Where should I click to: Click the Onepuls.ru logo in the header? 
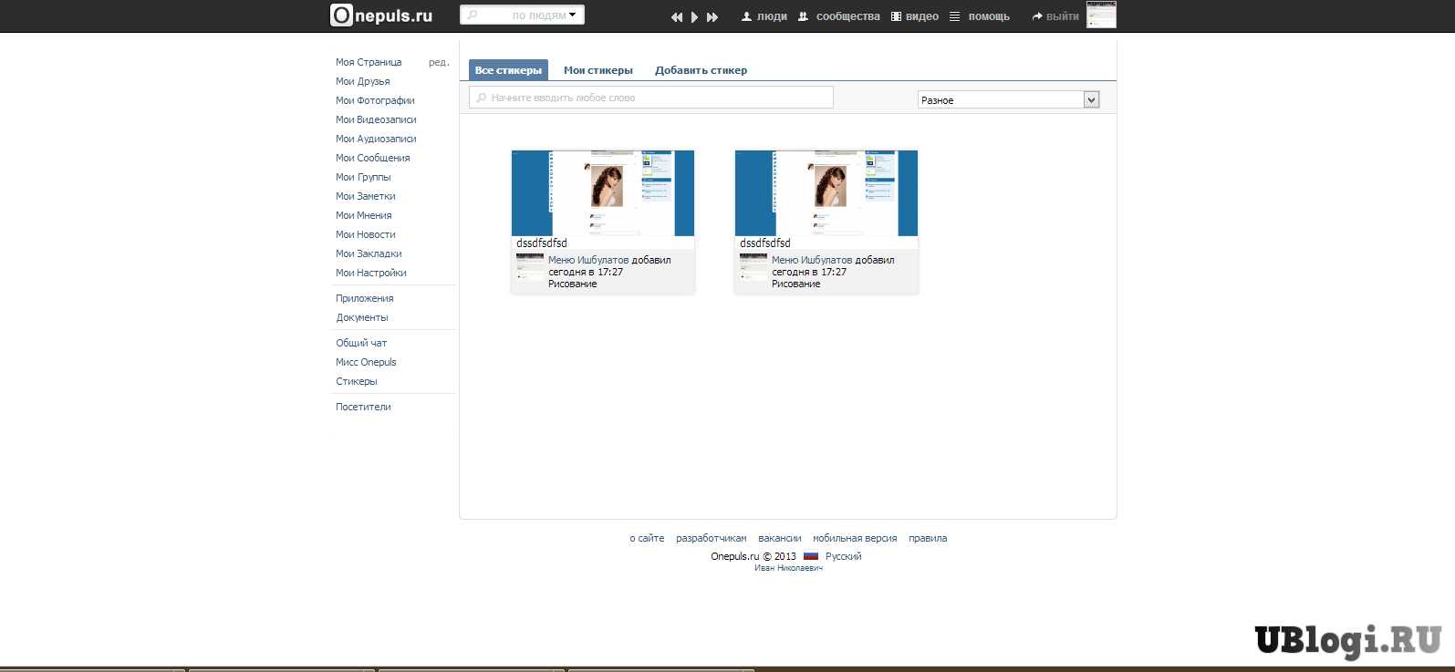[381, 16]
